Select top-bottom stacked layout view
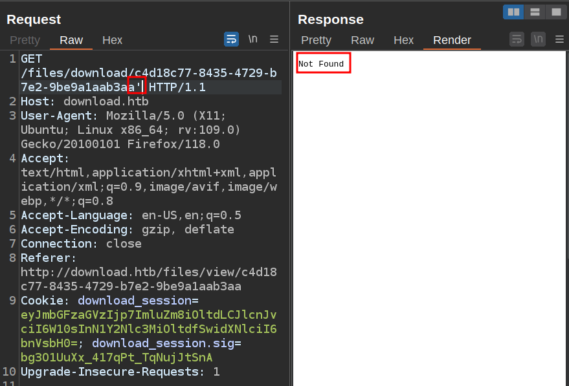This screenshot has width=569, height=386. (x=535, y=12)
